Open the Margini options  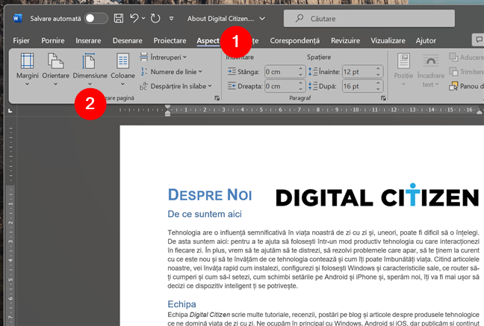point(27,70)
